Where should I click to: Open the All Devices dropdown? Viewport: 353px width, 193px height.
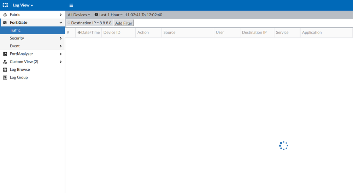click(79, 14)
